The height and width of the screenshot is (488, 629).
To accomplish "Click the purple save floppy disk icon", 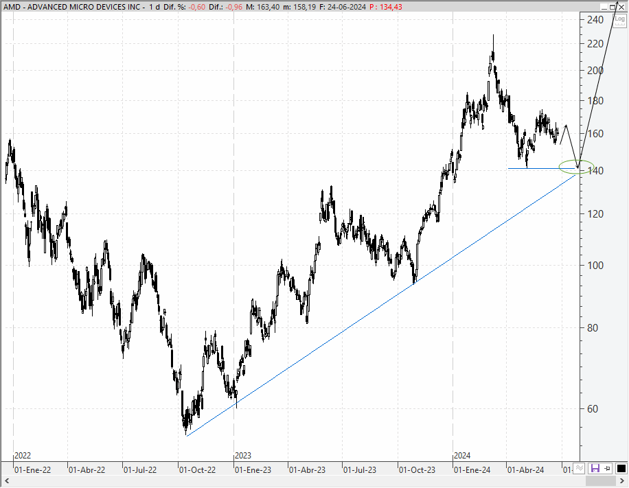I will click(595, 468).
